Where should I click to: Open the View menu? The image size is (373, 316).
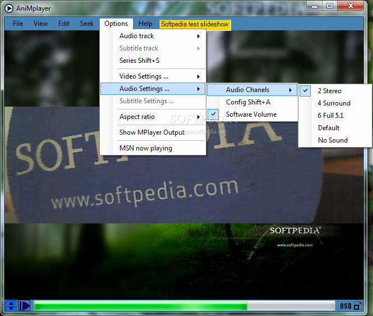(40, 24)
